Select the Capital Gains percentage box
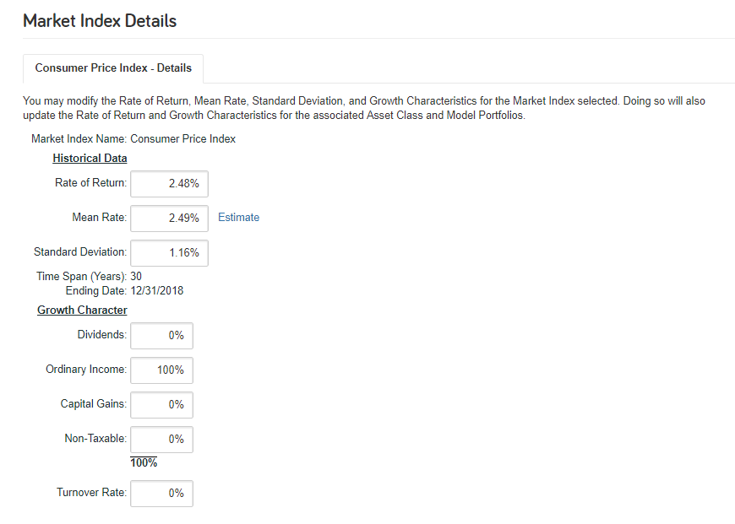This screenshot has width=735, height=524. [x=161, y=404]
